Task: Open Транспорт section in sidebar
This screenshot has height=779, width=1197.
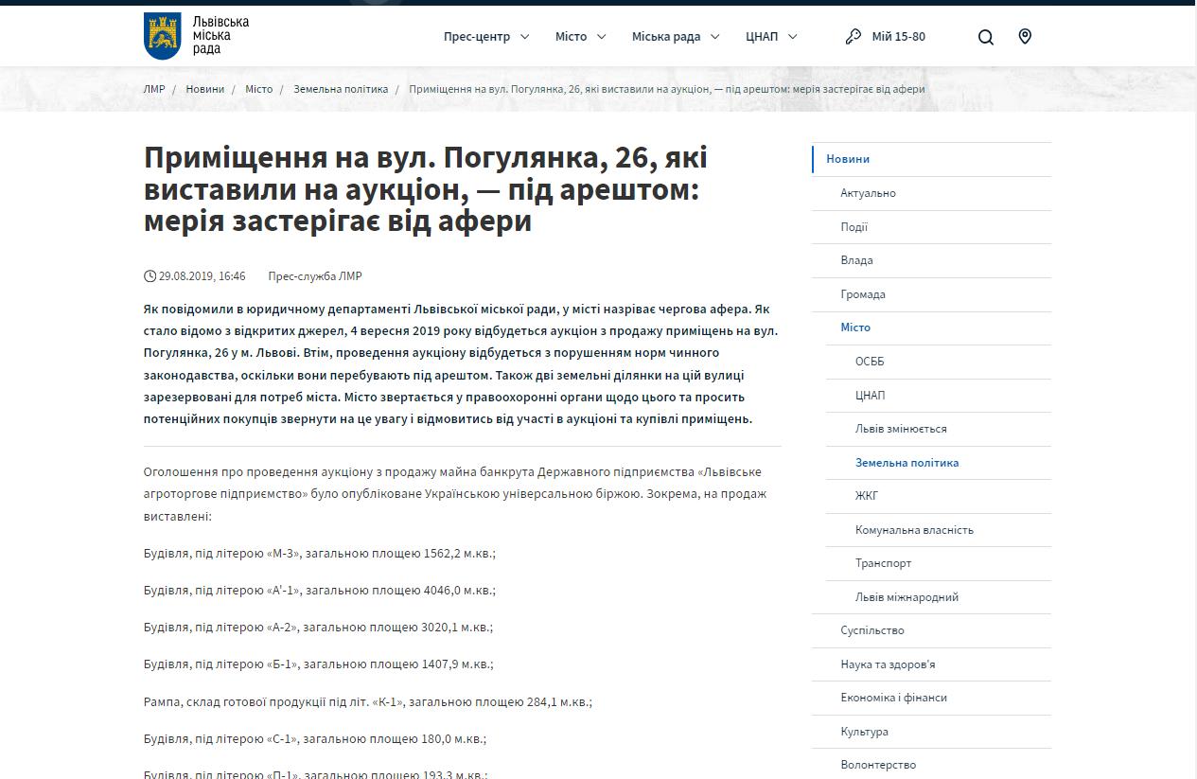Action: 883,563
